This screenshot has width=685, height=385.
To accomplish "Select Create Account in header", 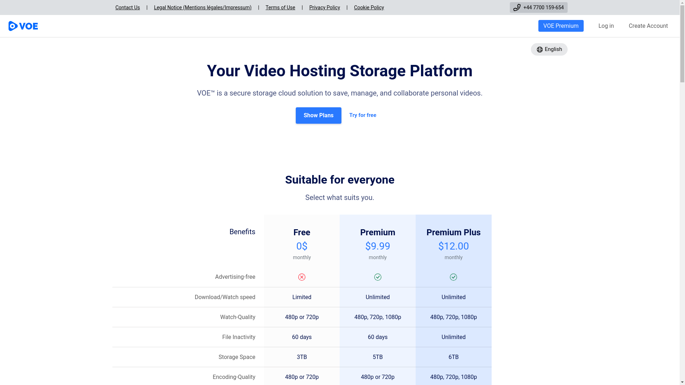I will pyautogui.click(x=648, y=26).
